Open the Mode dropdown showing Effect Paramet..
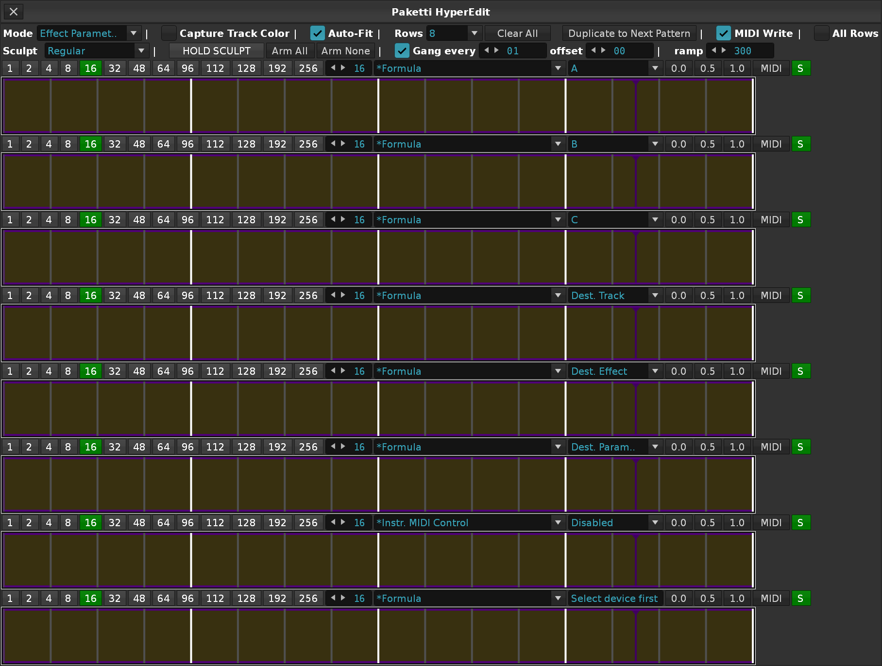 pos(89,33)
